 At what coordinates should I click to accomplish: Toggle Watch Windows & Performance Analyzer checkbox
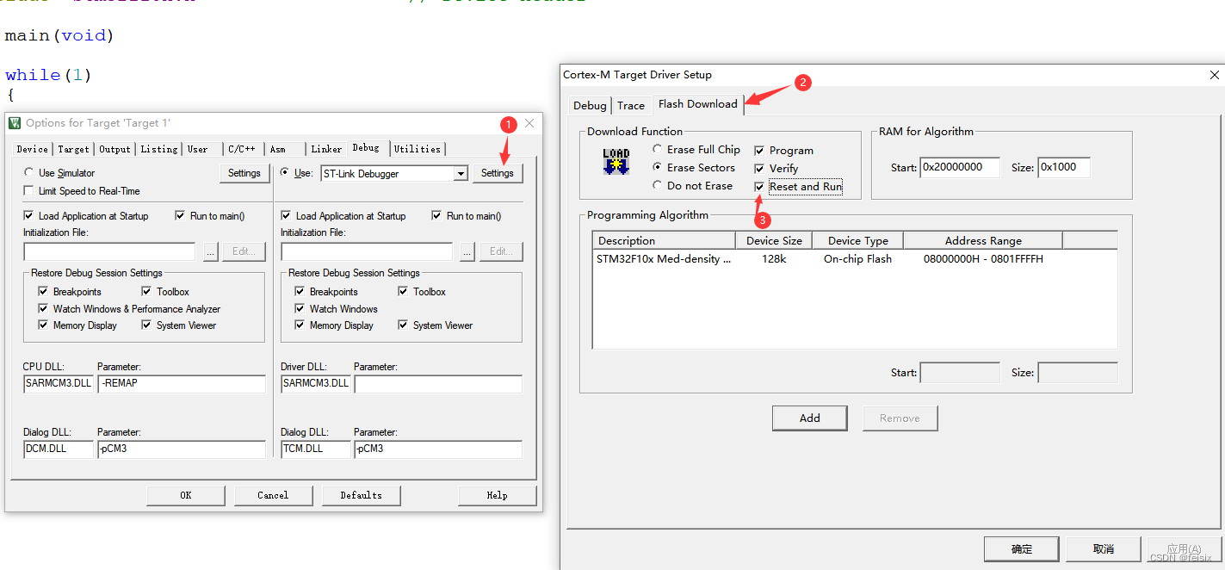(x=43, y=309)
